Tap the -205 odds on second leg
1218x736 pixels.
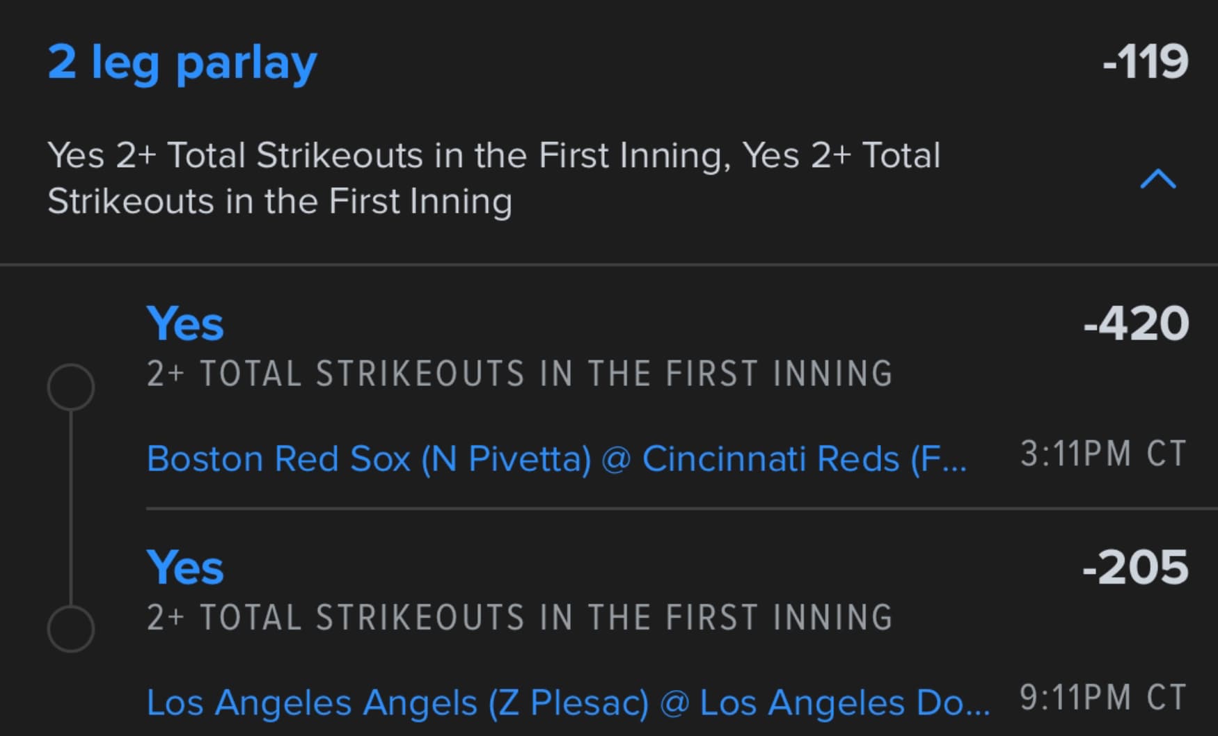click(1136, 568)
